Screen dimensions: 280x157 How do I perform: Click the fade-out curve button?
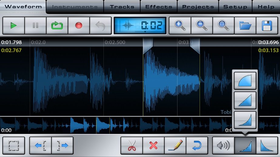click(267, 146)
